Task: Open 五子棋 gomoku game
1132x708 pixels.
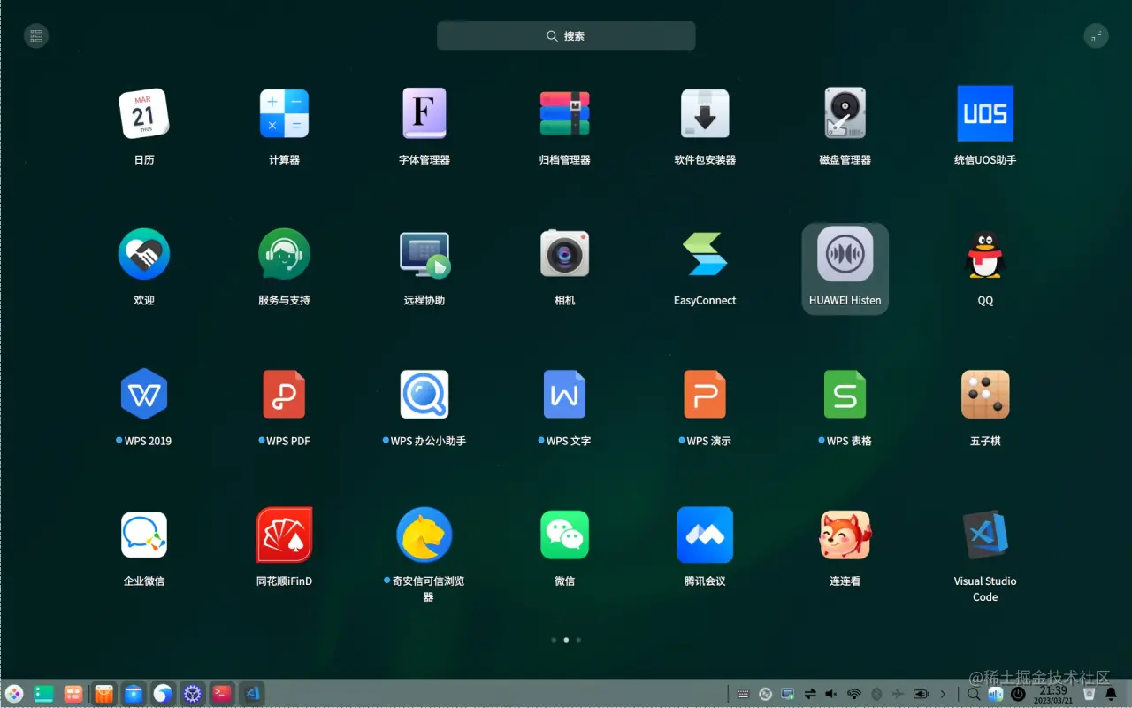Action: tap(985, 395)
